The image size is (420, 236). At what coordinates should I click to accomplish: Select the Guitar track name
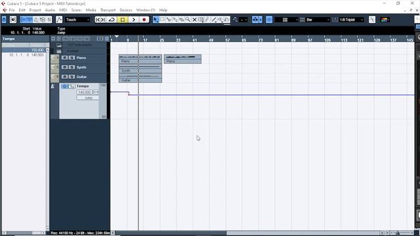point(81,77)
